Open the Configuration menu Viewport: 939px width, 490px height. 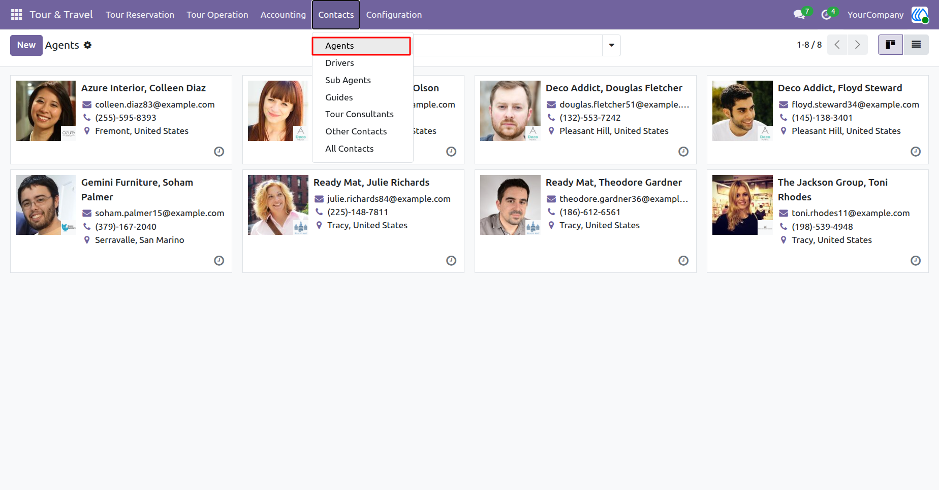point(394,15)
